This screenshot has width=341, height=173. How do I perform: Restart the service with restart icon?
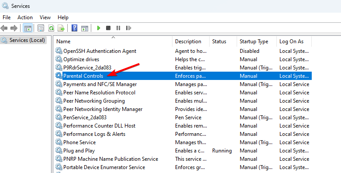tap(128, 28)
